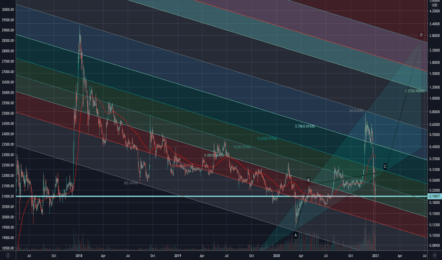Click the 2019 label on time axis
The width and height of the screenshot is (442, 260).
pyautogui.click(x=177, y=256)
